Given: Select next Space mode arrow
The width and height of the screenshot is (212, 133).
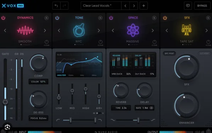Looking at the screenshot, I should tap(153, 31).
